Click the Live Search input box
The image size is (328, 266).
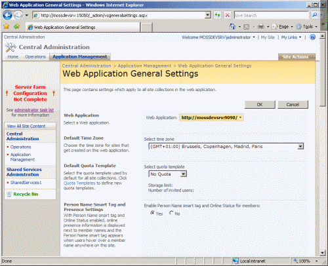coord(271,15)
